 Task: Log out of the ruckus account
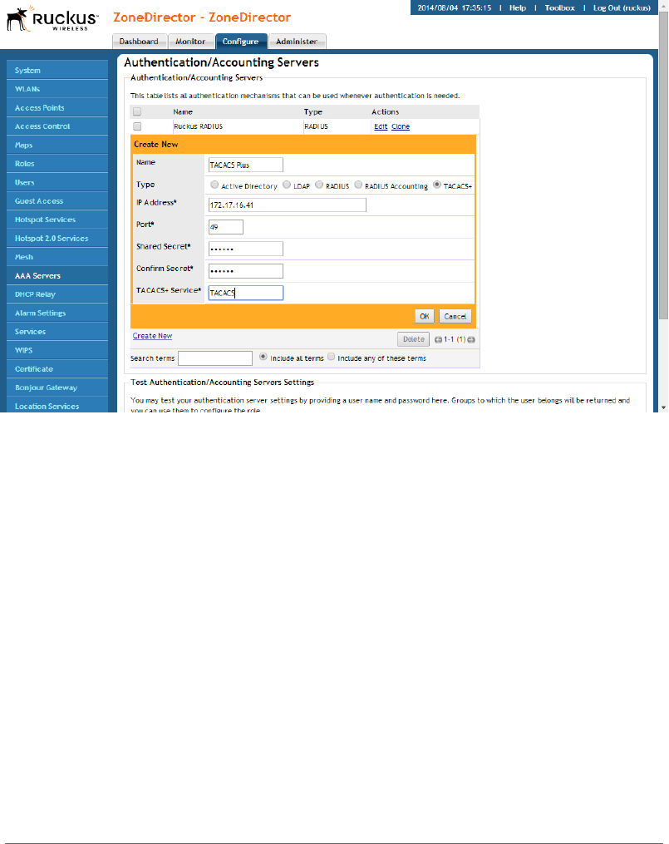(x=622, y=8)
